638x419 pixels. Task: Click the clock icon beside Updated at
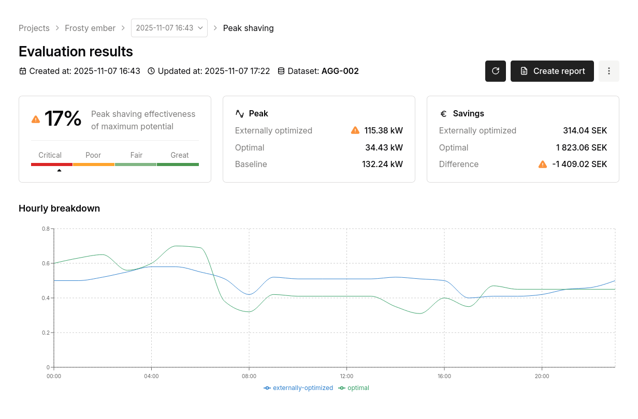point(151,71)
